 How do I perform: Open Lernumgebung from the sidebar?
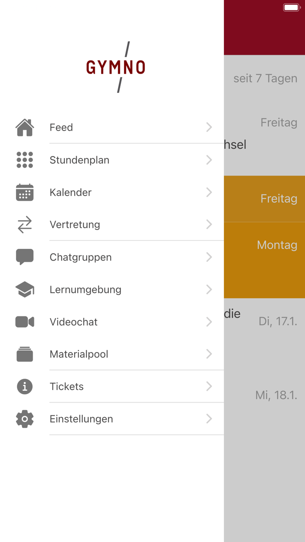point(85,289)
